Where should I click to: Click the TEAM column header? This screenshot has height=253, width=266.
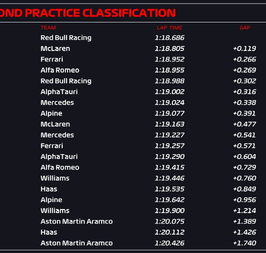click(48, 28)
